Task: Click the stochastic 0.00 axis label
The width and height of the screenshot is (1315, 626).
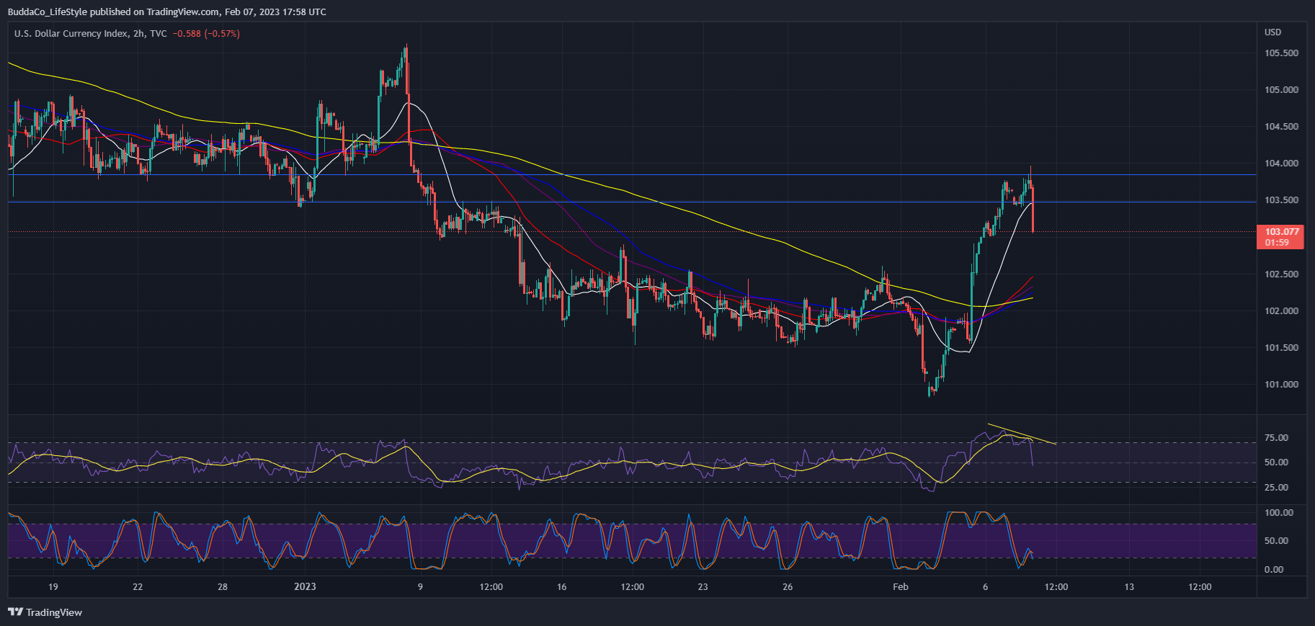Action: click(x=1274, y=570)
